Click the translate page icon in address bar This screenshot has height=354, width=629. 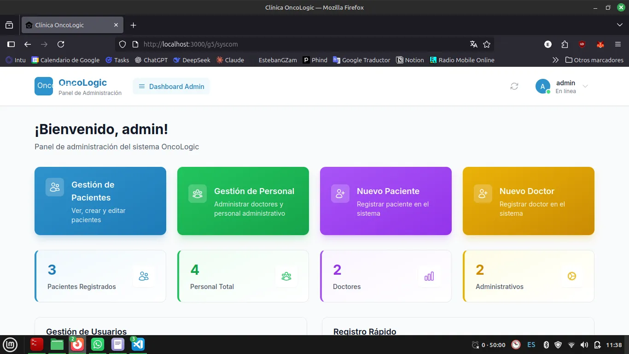(x=473, y=44)
